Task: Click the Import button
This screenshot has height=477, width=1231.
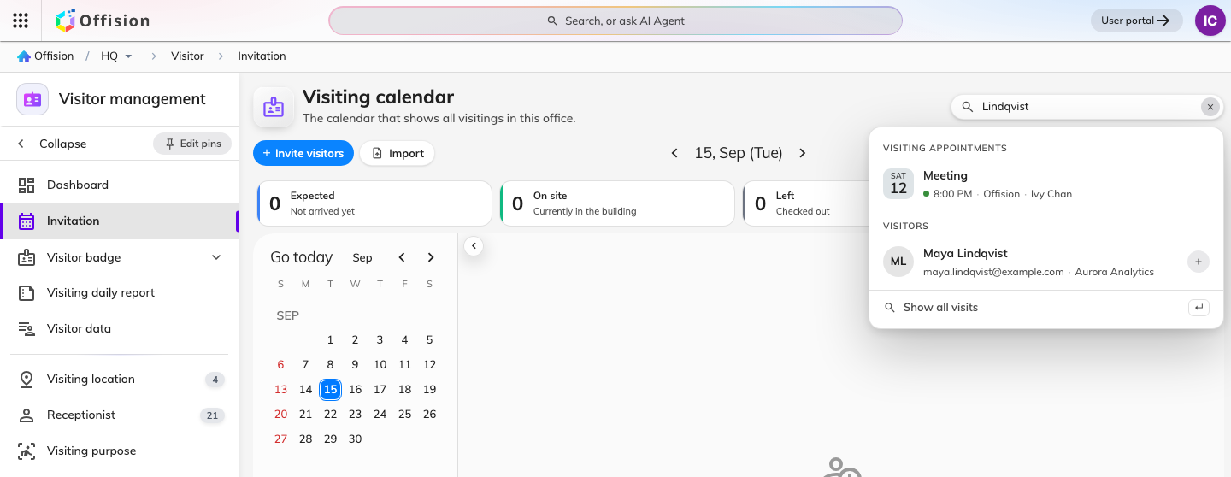Action: coord(398,153)
